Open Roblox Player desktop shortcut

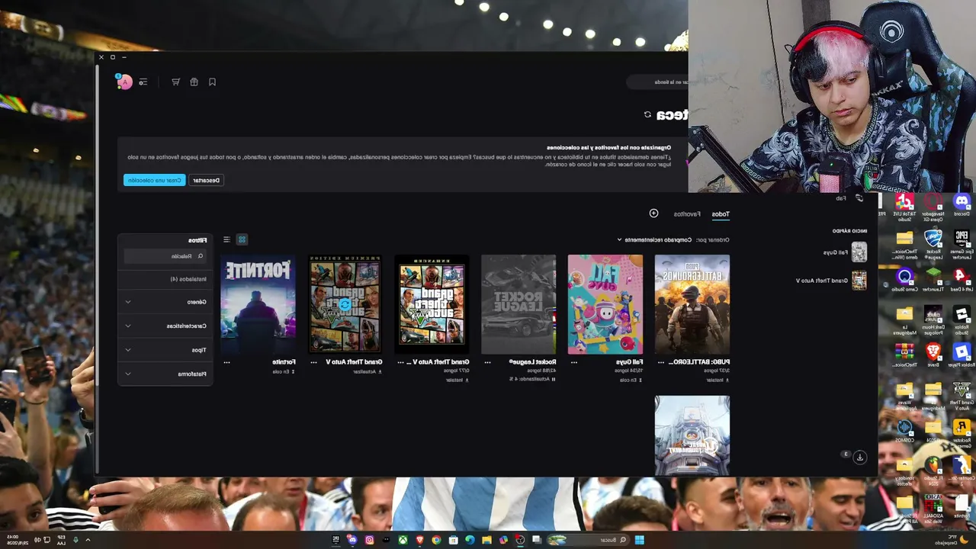(962, 355)
